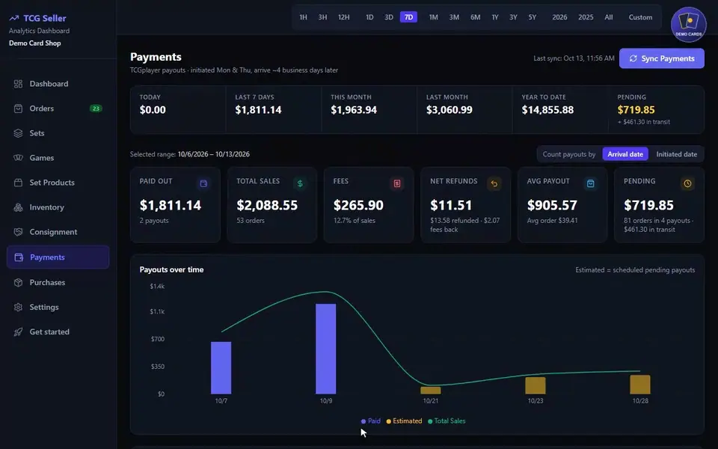The width and height of the screenshot is (718, 449).
Task: Count payouts by Arrival date
Action: tap(625, 154)
